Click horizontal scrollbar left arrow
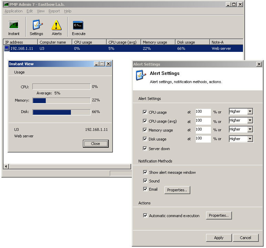The height and width of the screenshot is (248, 266). click(6, 166)
